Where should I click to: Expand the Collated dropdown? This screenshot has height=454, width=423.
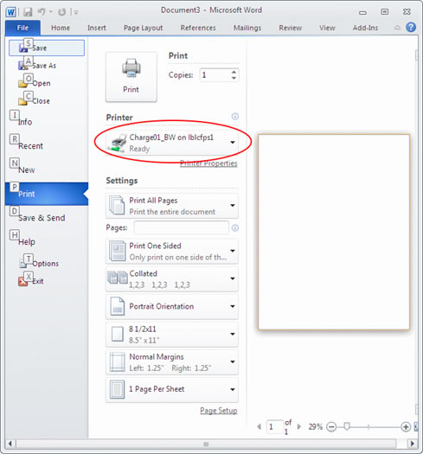(x=172, y=279)
